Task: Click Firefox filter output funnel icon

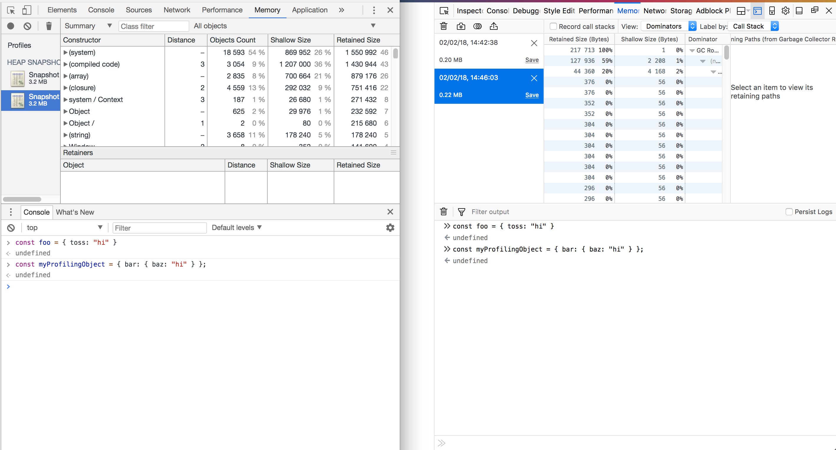Action: tap(461, 212)
